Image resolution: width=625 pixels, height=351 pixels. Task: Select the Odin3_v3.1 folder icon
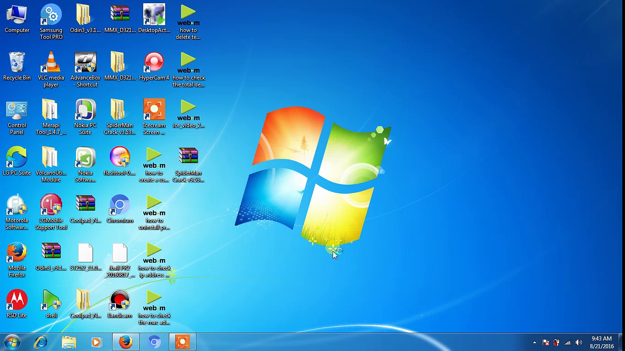click(x=85, y=19)
